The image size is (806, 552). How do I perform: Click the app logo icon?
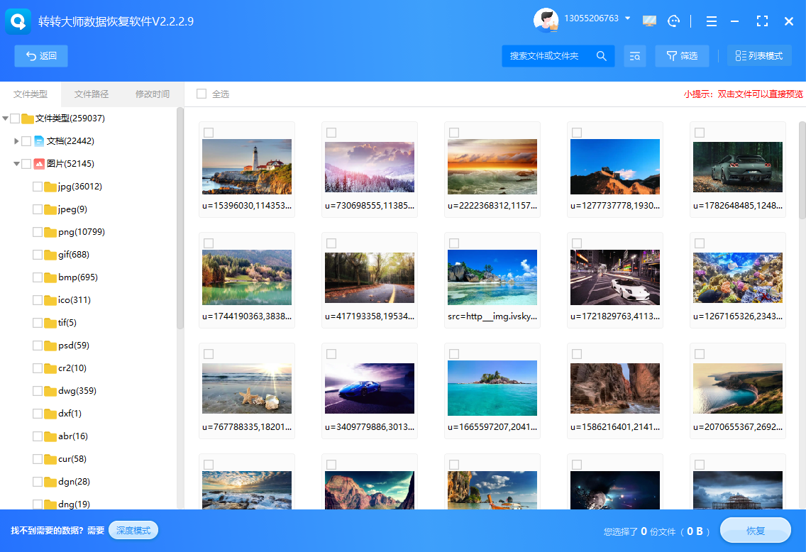point(18,21)
